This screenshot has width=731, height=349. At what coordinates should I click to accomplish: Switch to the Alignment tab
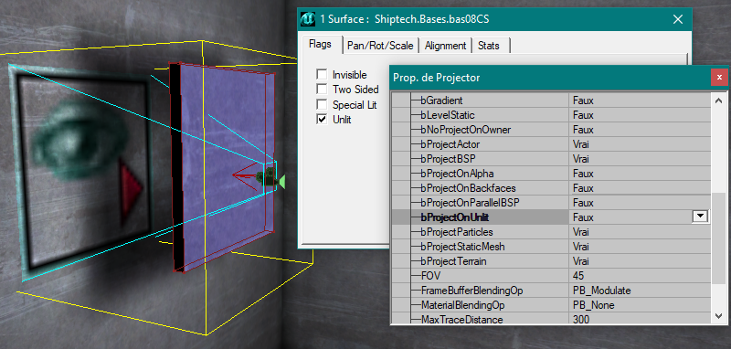445,46
